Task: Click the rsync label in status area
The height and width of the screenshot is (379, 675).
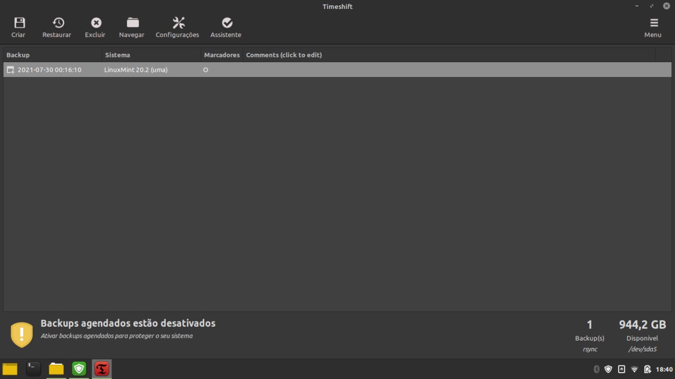Action: (590, 349)
